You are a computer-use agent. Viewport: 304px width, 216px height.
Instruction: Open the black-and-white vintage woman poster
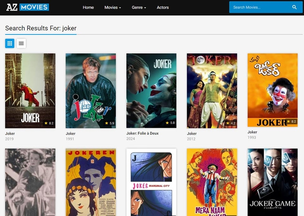coord(30,182)
